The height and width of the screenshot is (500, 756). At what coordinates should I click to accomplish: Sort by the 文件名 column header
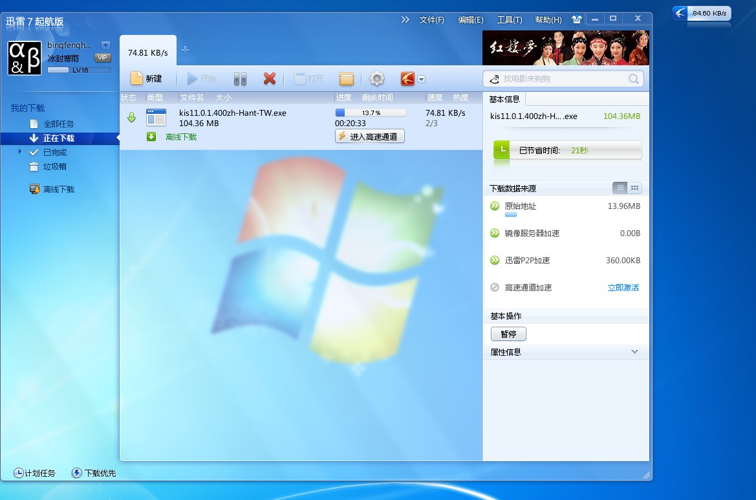click(192, 98)
